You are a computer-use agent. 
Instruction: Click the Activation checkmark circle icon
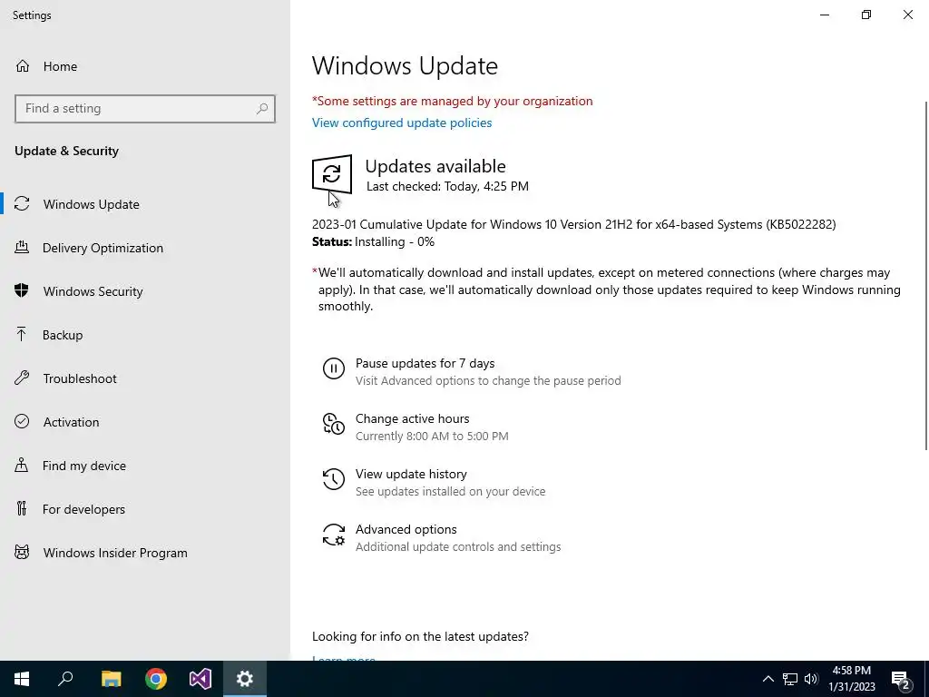pos(22,421)
